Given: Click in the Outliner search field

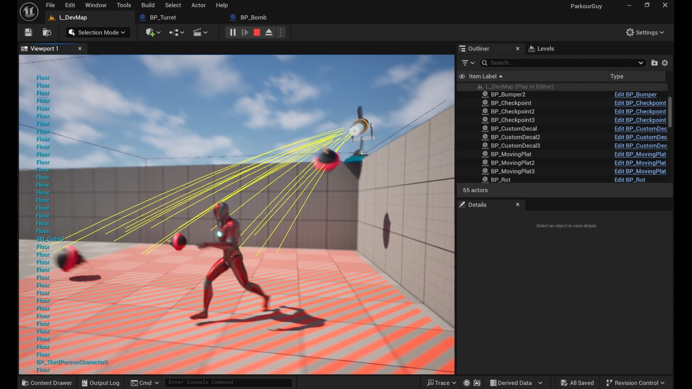Looking at the screenshot, I should coord(562,63).
